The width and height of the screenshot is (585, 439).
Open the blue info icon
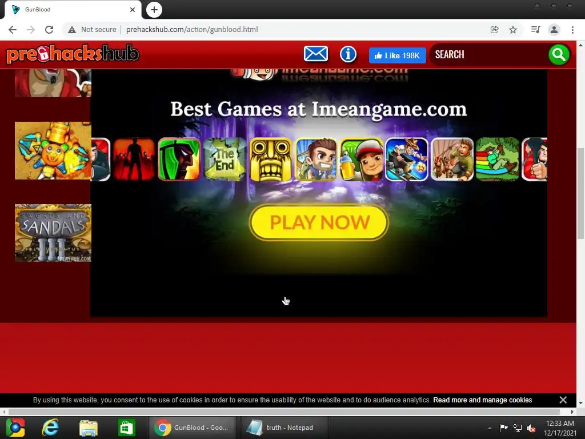click(x=348, y=54)
